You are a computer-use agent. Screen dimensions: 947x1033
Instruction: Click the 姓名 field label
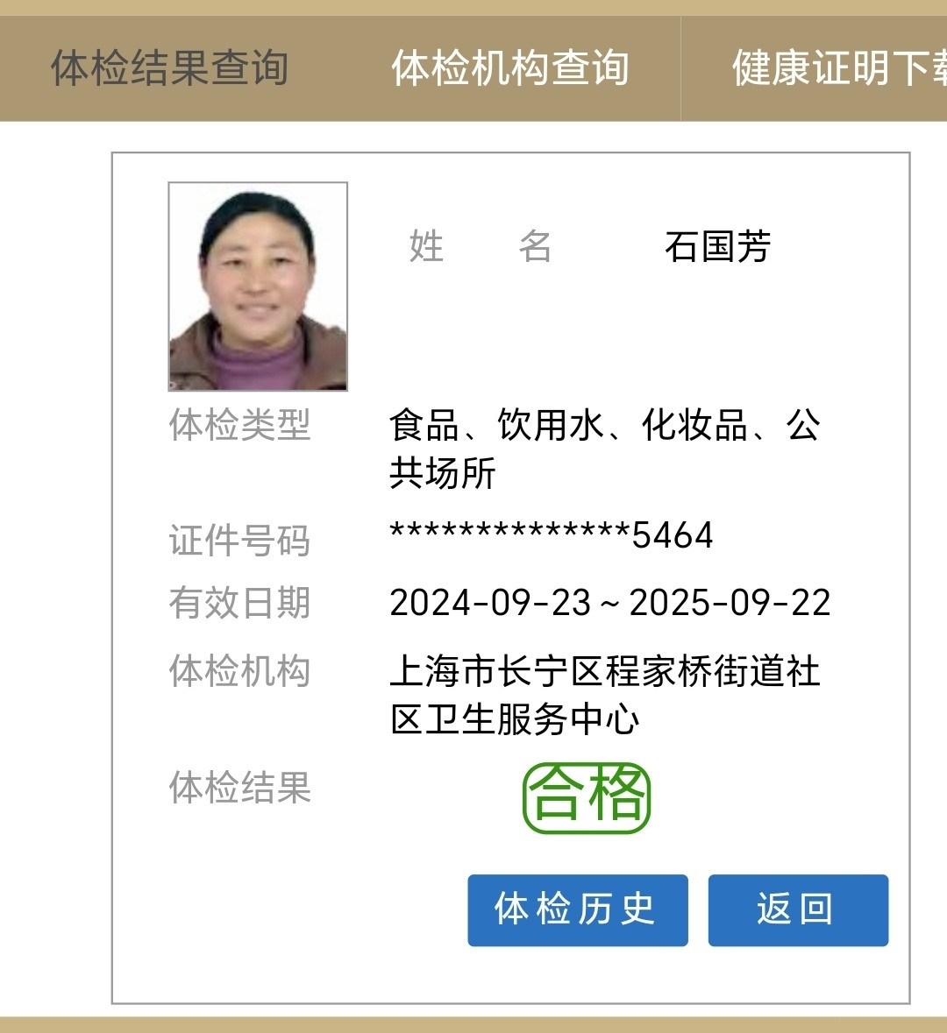coord(481,245)
